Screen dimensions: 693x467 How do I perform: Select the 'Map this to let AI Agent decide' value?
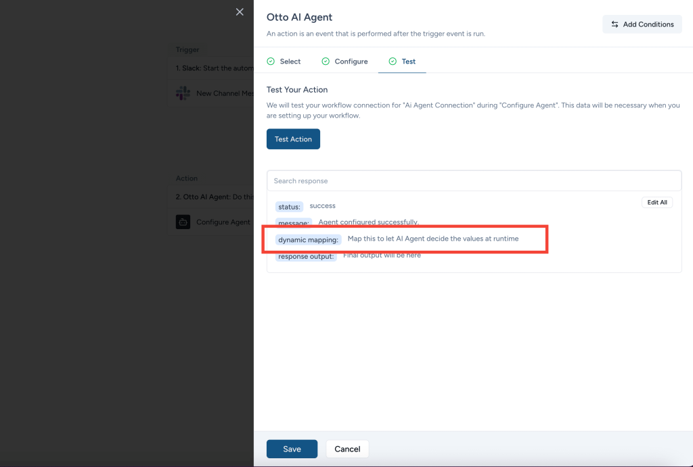tap(433, 239)
